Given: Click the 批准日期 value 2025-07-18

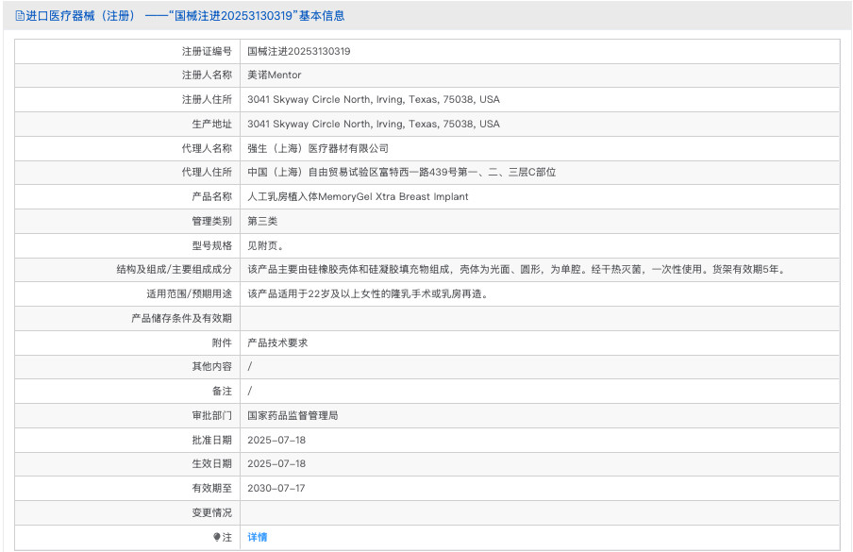Looking at the screenshot, I should click(x=276, y=440).
